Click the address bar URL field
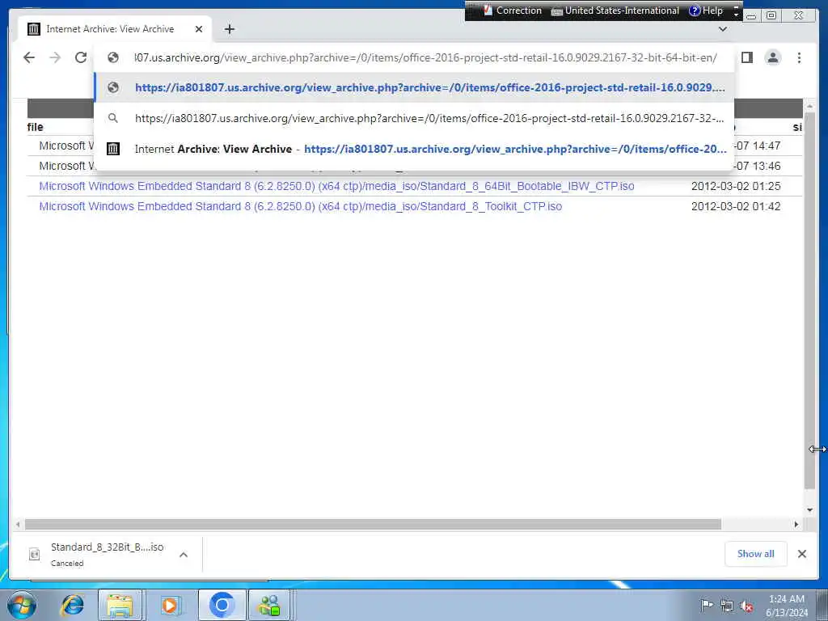This screenshot has width=828, height=621. pyautogui.click(x=425, y=57)
